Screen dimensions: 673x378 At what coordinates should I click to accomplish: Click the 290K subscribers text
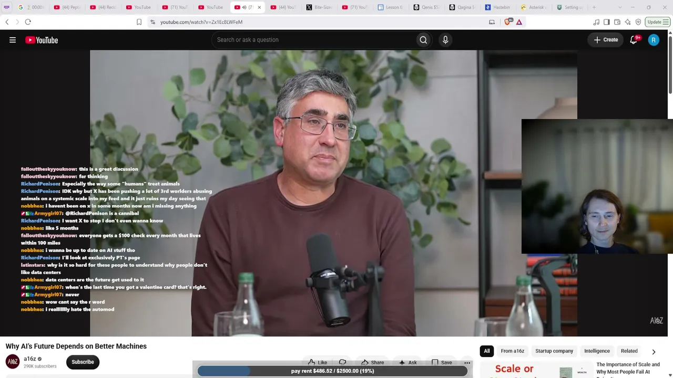point(40,366)
